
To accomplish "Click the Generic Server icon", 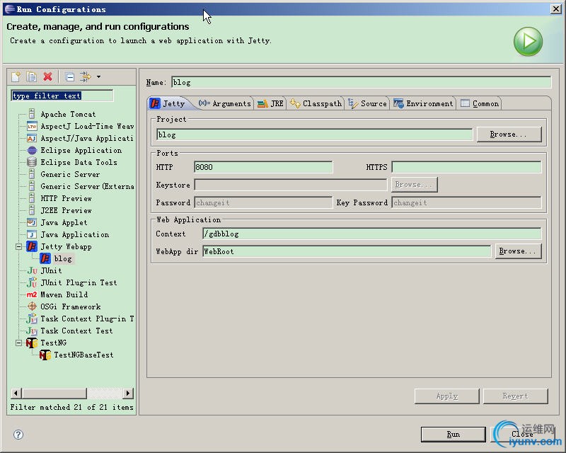I will (32, 174).
